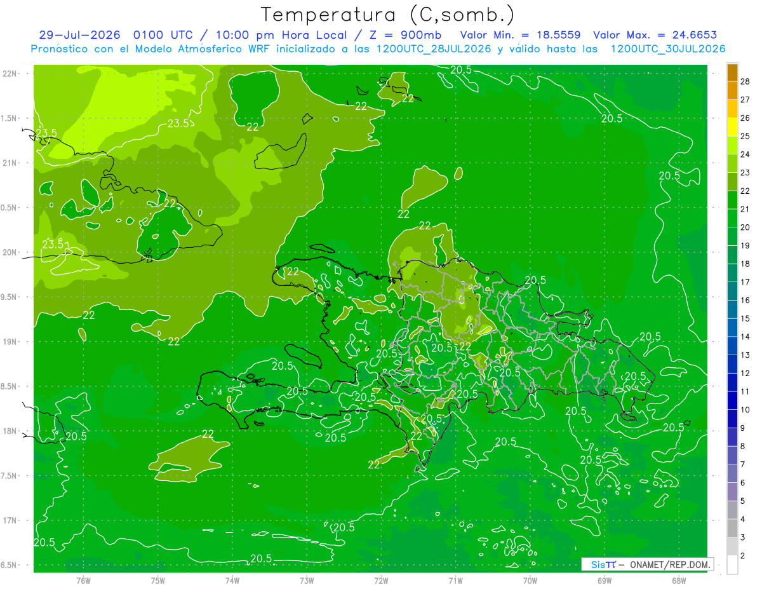This screenshot has height=589, width=762.
Task: Click the title "Temperatura (C,somb.)"
Action: (x=388, y=15)
